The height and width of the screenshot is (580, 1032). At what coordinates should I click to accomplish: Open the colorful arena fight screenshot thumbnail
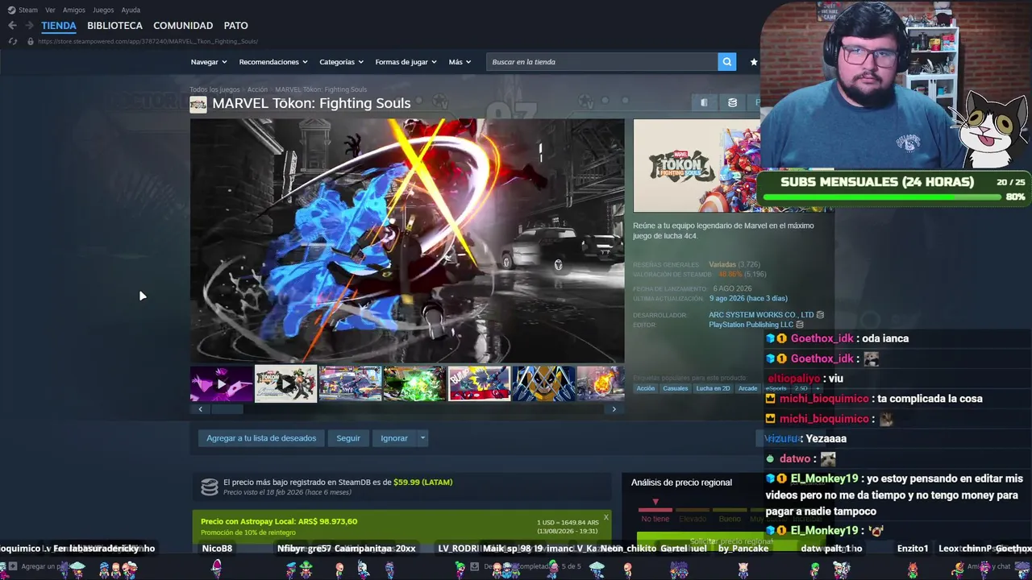(351, 384)
